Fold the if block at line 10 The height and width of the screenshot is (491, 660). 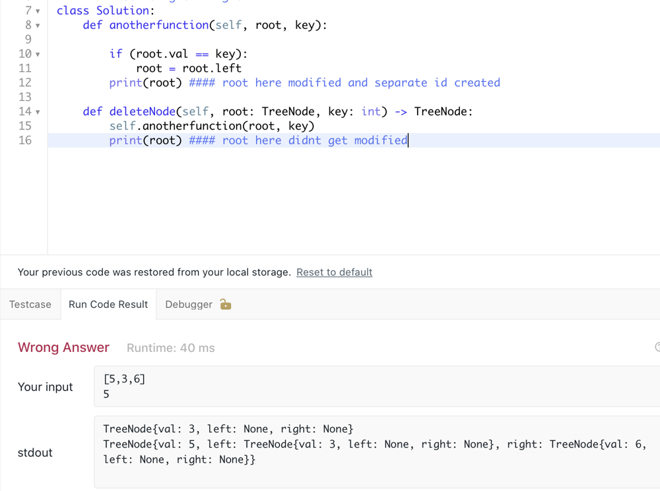[38, 55]
